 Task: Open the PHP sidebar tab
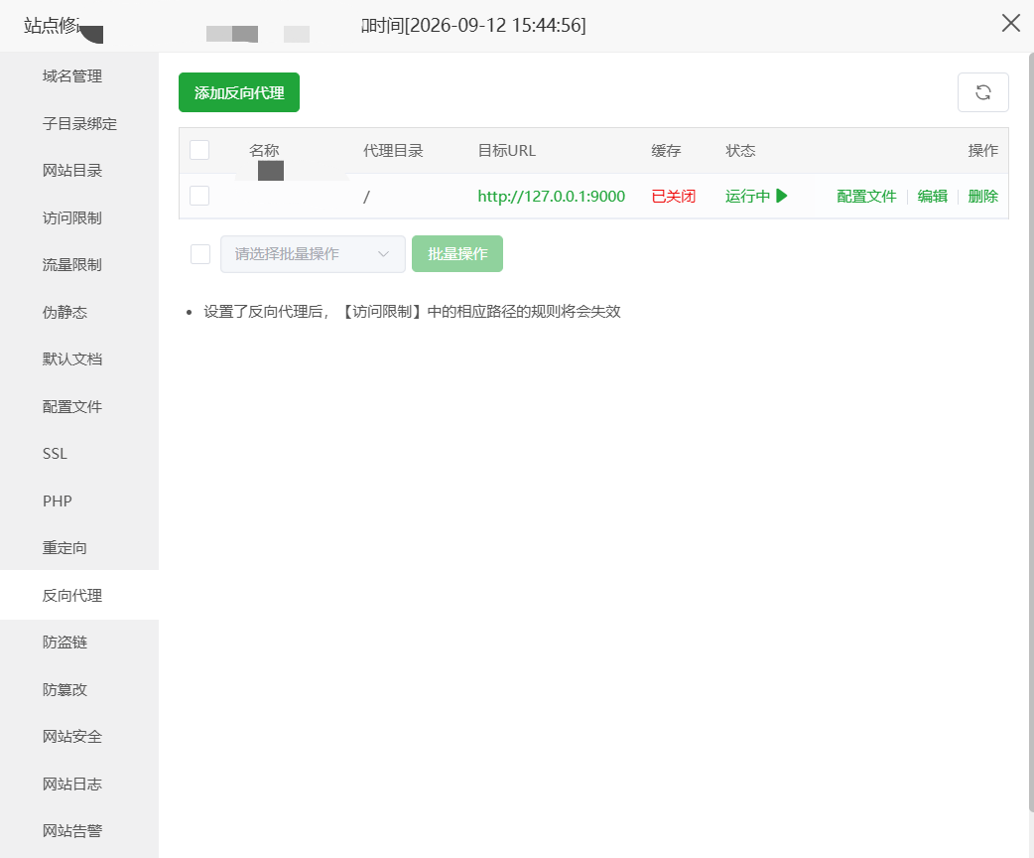(x=79, y=500)
